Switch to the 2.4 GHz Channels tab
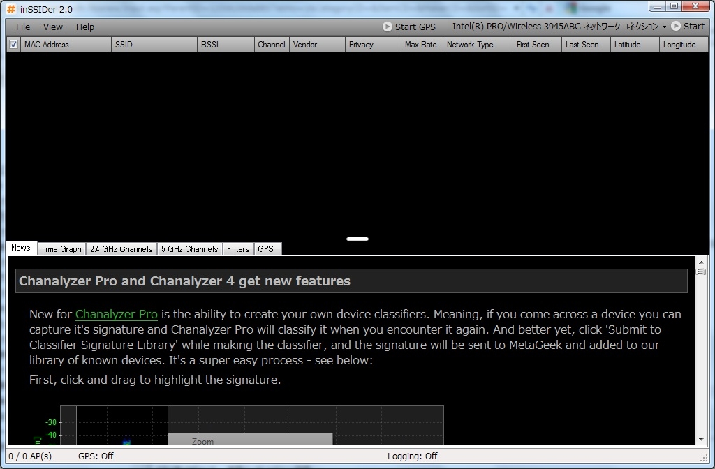 pos(121,249)
